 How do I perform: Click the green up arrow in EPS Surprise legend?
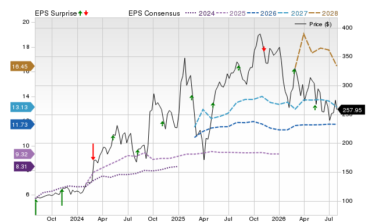pyautogui.click(x=80, y=13)
